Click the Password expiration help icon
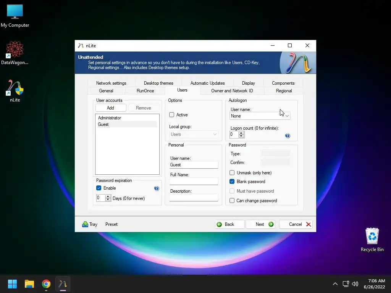This screenshot has height=293, width=391. click(x=156, y=188)
